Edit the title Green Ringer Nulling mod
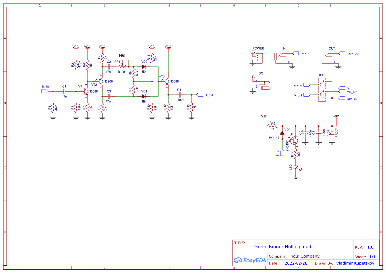Screen dimensions: 386x273 tap(283, 247)
